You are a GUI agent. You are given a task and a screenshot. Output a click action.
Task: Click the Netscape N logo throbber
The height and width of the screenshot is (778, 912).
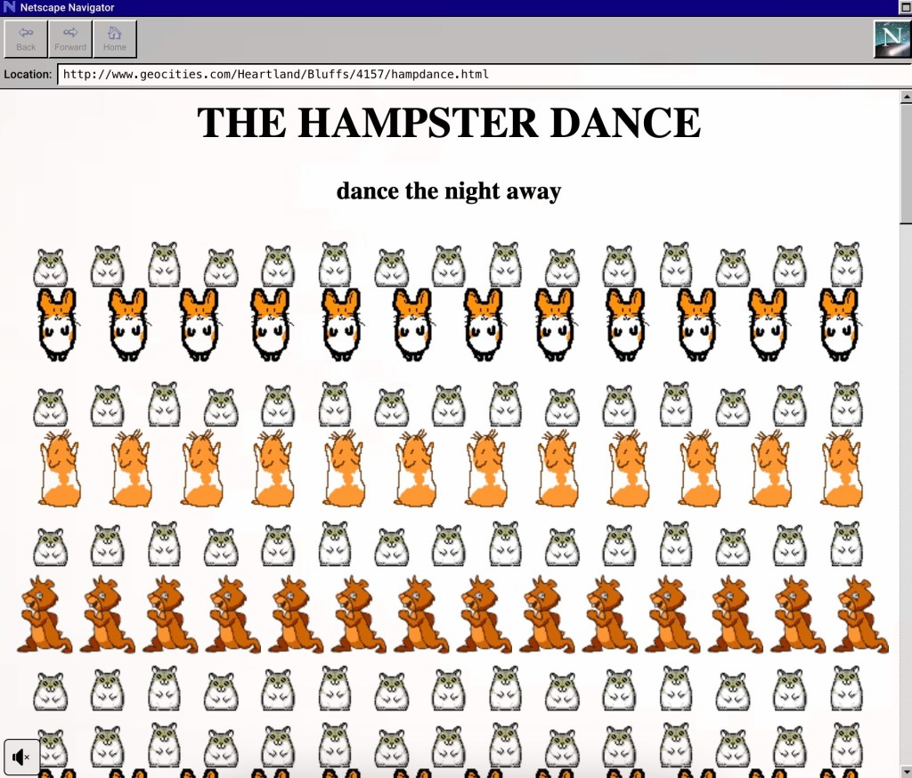point(891,39)
